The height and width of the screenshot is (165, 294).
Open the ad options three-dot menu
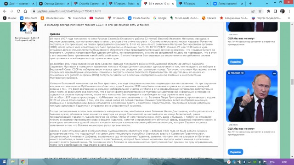274,73
